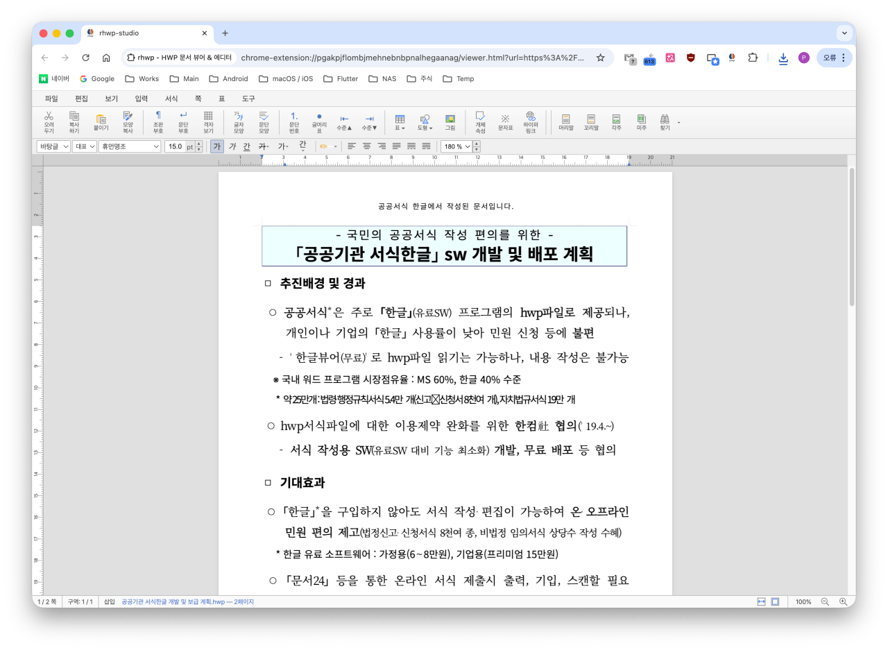Click the 하이퍼링크 (hyperlink) icon

[530, 121]
